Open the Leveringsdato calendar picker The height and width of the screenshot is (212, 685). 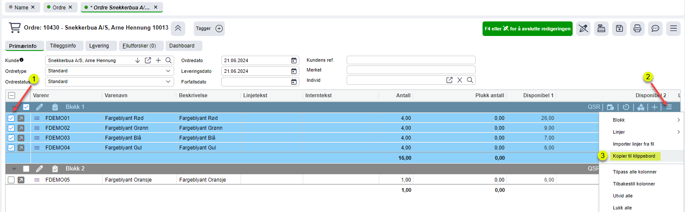[x=294, y=71]
